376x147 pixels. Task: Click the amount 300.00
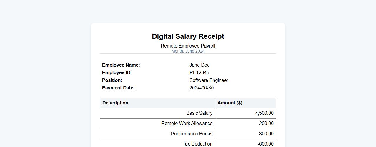tap(245, 134)
